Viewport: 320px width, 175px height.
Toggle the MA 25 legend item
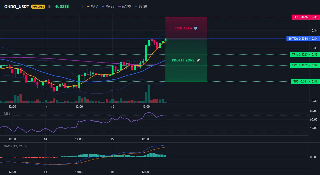click(x=108, y=6)
